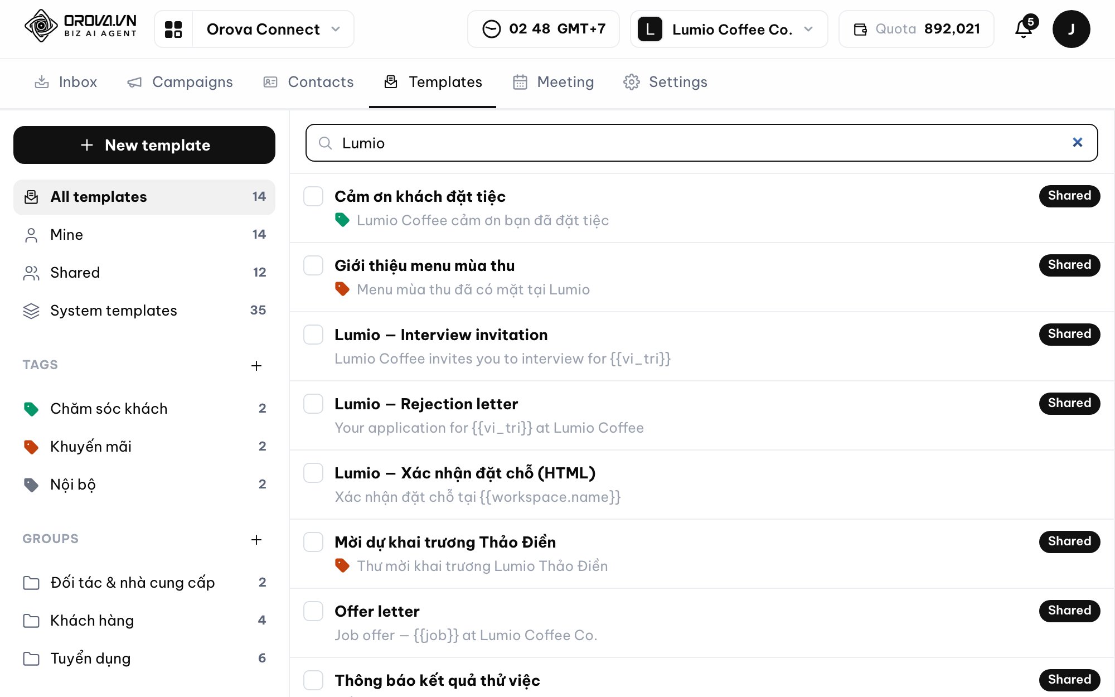Go to the Inbox tab

click(66, 82)
